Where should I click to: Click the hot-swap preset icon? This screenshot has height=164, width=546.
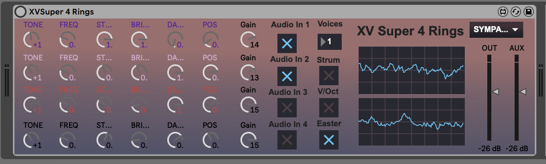[515, 12]
